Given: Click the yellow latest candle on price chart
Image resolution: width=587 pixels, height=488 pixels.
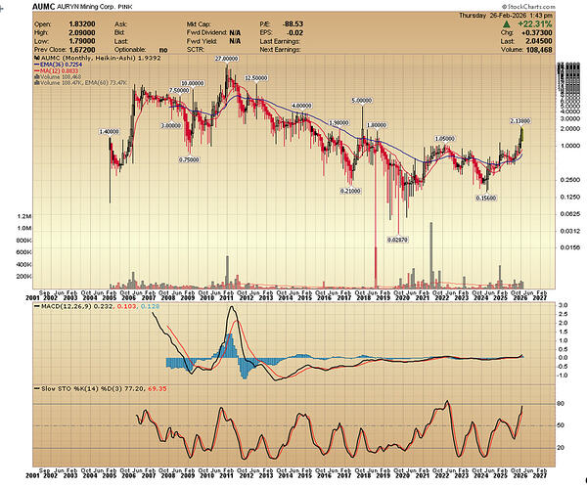Looking at the screenshot, I should (x=521, y=135).
